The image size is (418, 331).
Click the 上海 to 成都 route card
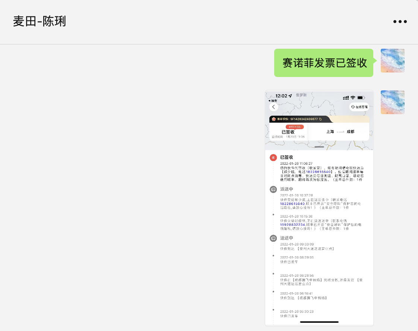click(x=340, y=132)
